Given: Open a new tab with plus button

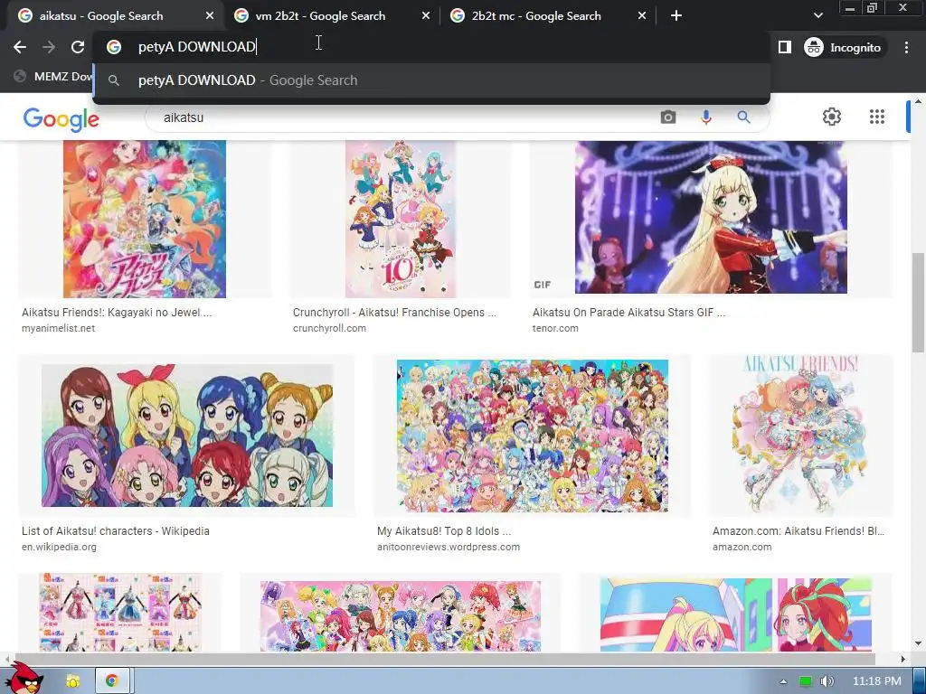Looking at the screenshot, I should tap(676, 16).
